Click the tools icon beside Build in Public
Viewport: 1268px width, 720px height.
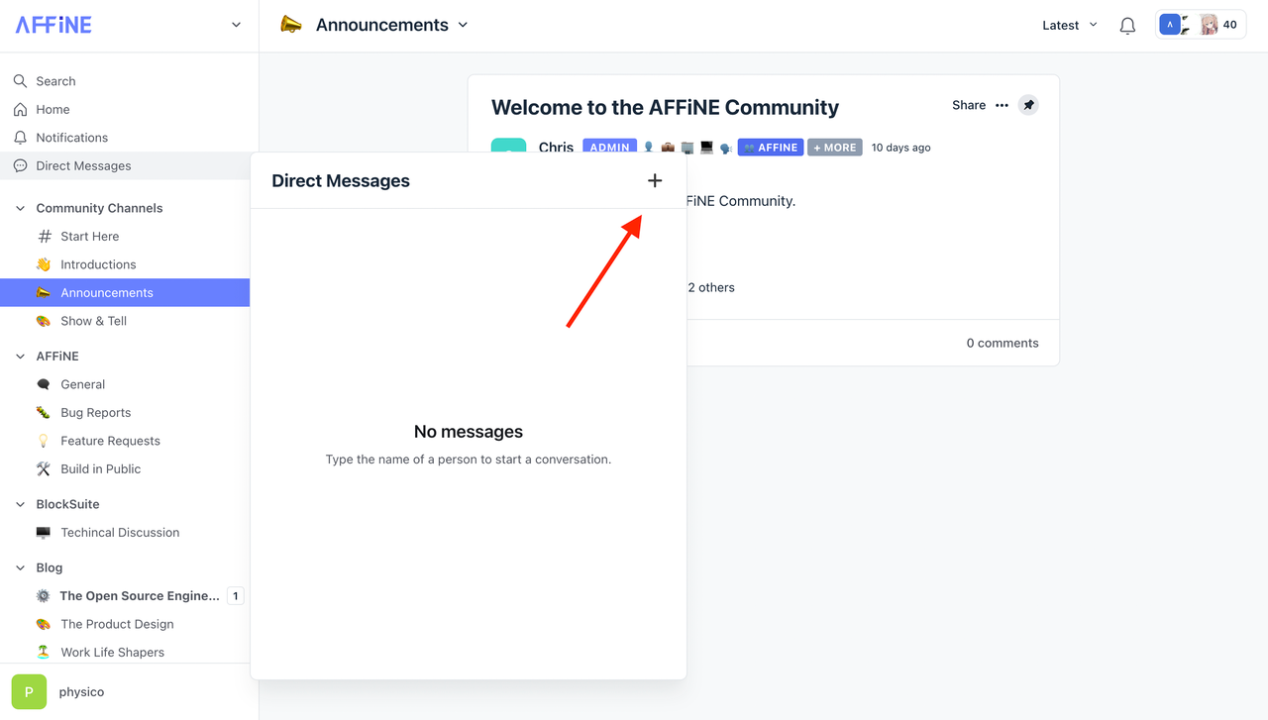[44, 468]
